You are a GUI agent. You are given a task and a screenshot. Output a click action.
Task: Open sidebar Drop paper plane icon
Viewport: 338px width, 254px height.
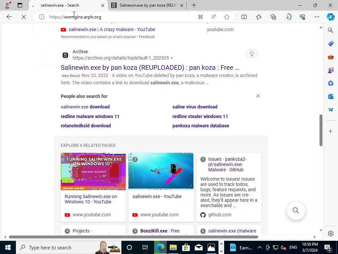click(330, 110)
